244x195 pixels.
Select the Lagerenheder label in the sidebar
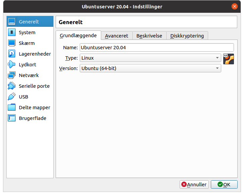point(35,54)
